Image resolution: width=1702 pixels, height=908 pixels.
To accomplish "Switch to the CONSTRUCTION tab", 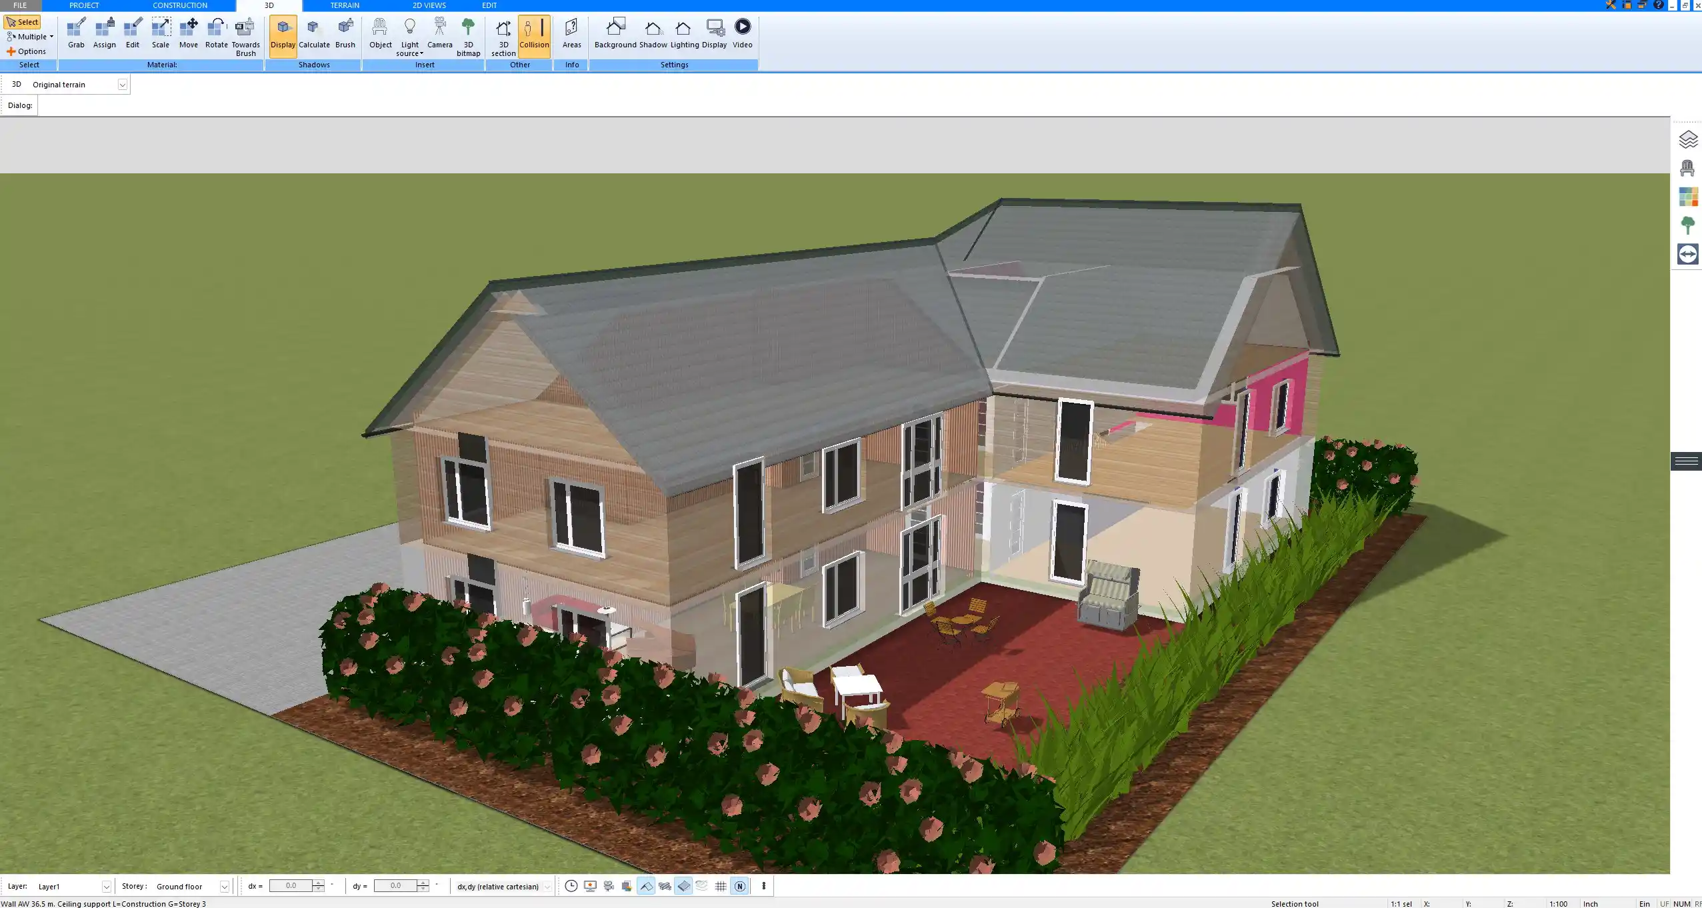I will [x=180, y=5].
